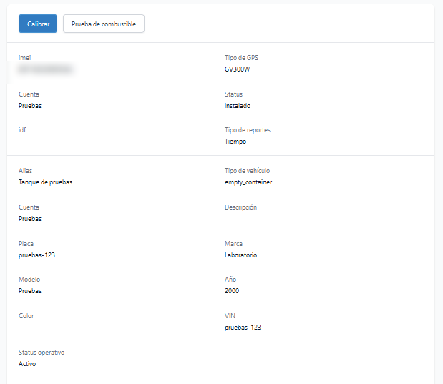443x384 pixels.
Task: Select the pruebas-123 value under Placa
Action: click(x=37, y=255)
